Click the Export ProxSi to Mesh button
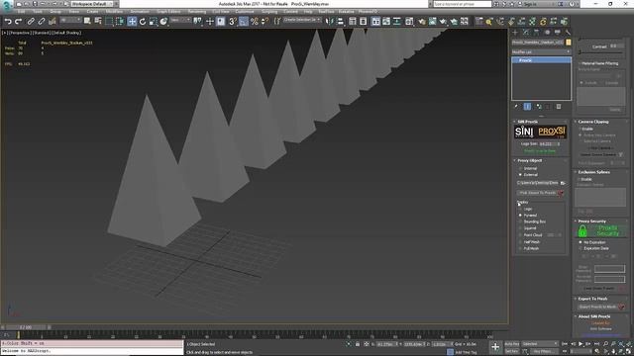 tap(597, 307)
